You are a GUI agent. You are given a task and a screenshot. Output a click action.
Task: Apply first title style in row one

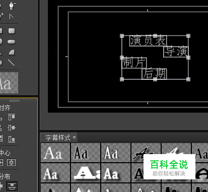point(55,153)
